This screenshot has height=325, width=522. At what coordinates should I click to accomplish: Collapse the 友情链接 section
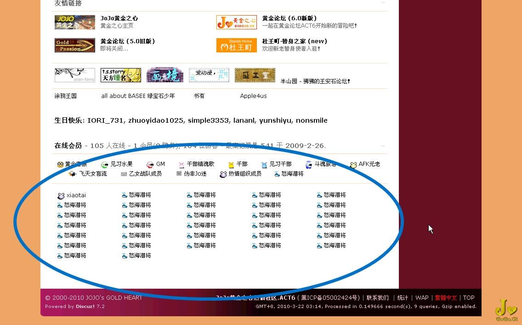tap(383, 3)
